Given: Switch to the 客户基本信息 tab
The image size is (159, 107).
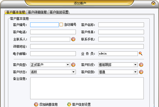Looking at the screenshot, I should tap(15, 12).
